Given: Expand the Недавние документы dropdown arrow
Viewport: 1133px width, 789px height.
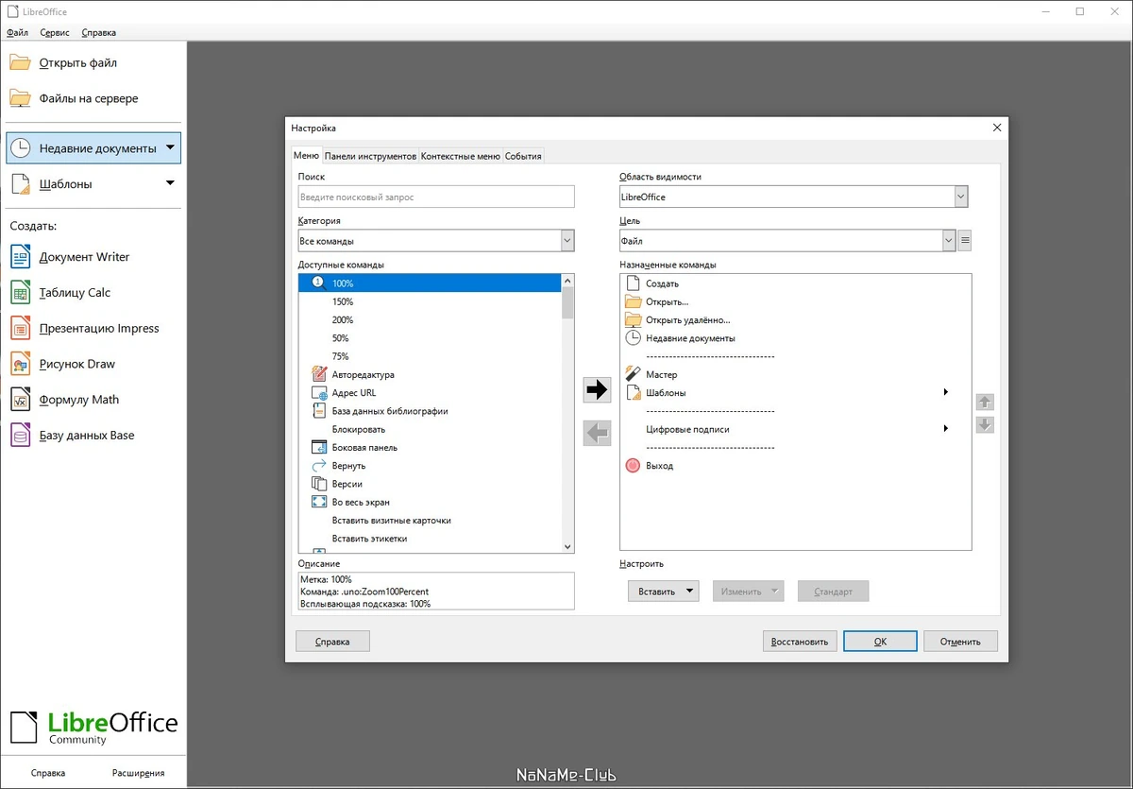Looking at the screenshot, I should click(170, 147).
